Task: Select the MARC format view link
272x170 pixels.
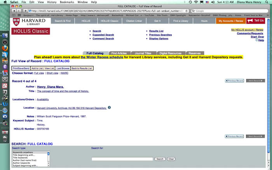Action: click(65, 73)
